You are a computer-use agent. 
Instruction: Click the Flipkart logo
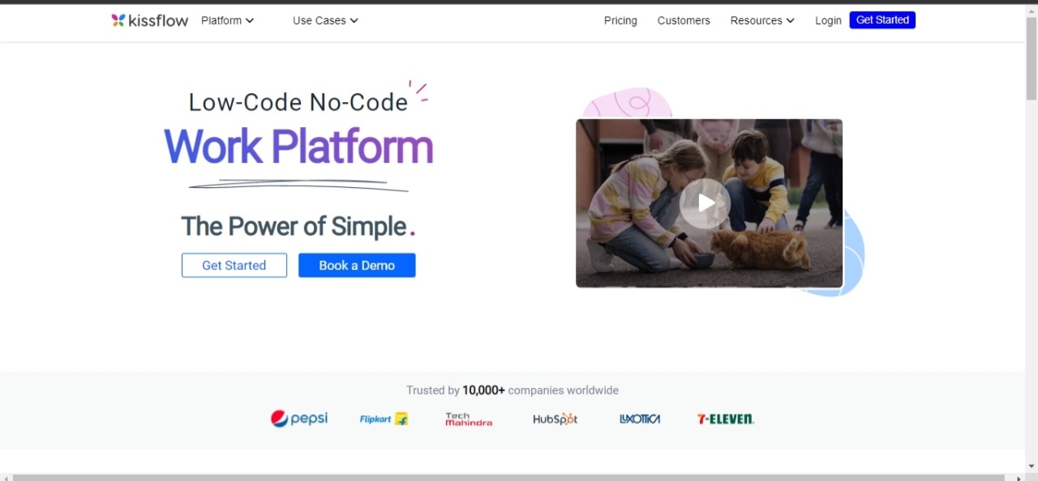tap(384, 419)
